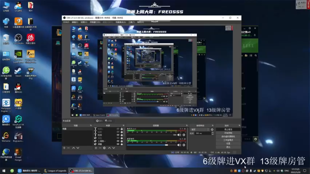Image resolution: width=310 pixels, height=174 pixels.
Task: Mute the microphone audio speaker icon
Action: pos(179,135)
